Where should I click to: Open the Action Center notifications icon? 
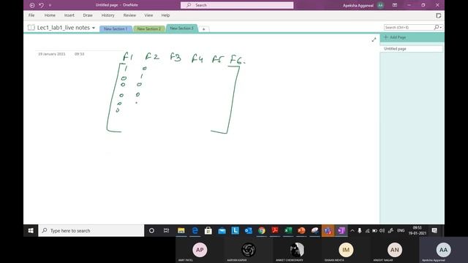(x=434, y=231)
